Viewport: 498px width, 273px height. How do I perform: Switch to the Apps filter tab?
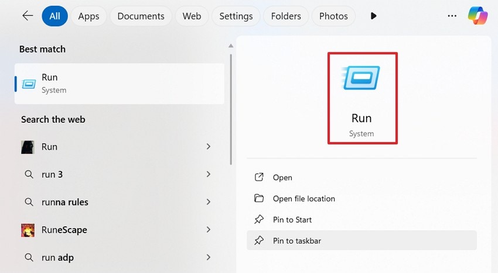pyautogui.click(x=88, y=16)
